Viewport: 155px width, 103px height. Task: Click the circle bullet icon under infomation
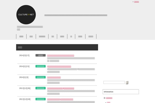coord(104,98)
